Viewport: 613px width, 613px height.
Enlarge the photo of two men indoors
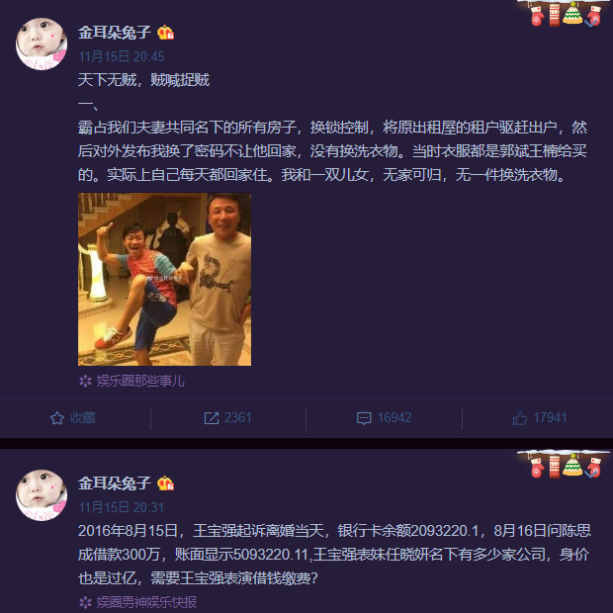pos(164,279)
